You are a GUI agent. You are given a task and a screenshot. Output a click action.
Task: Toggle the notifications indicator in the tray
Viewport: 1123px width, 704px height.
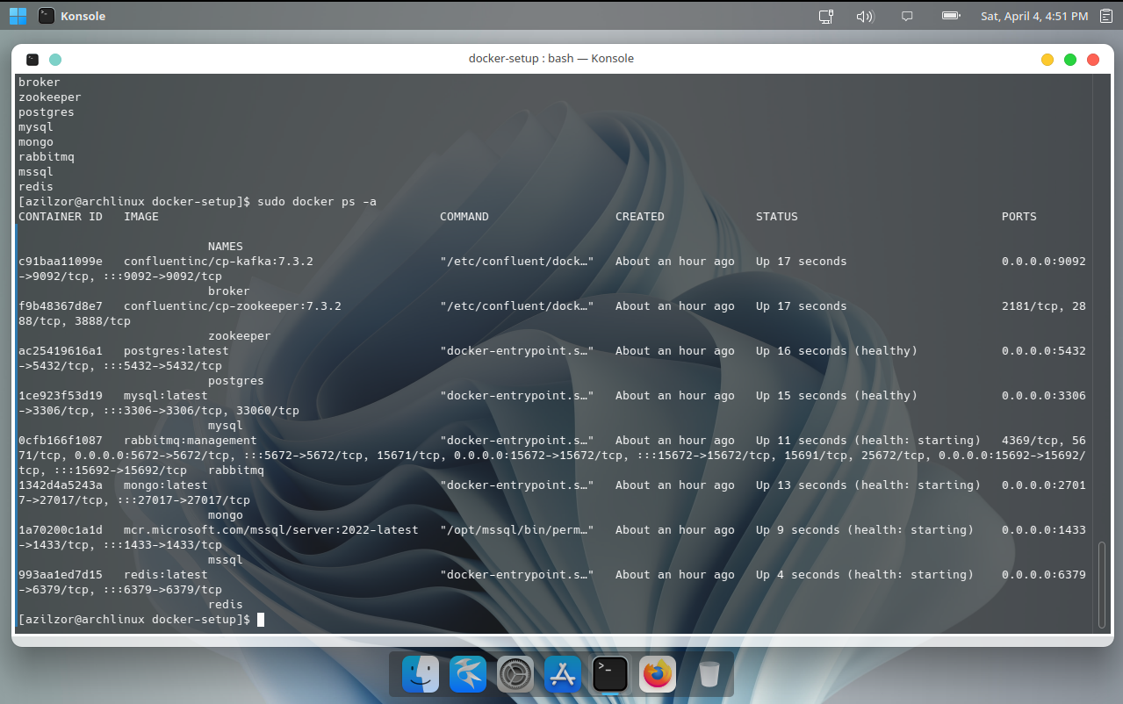click(907, 15)
